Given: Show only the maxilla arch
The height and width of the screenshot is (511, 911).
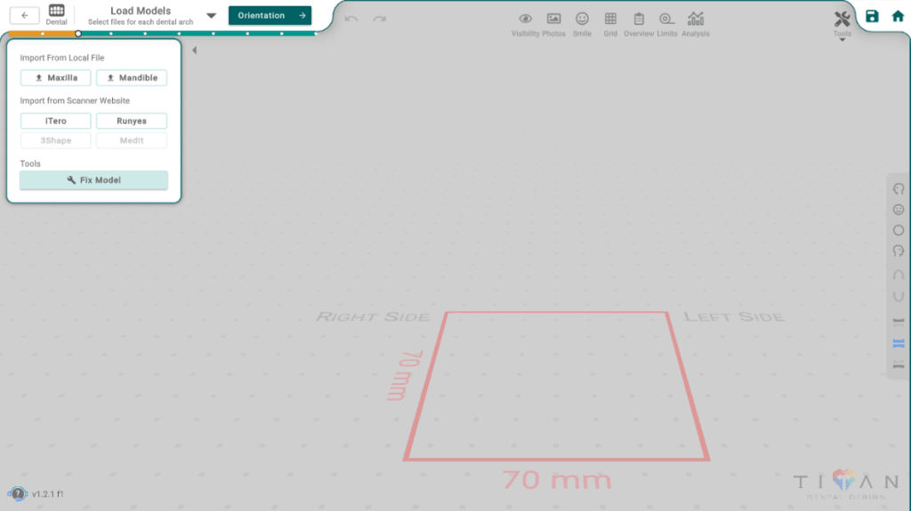Looking at the screenshot, I should click(x=899, y=321).
